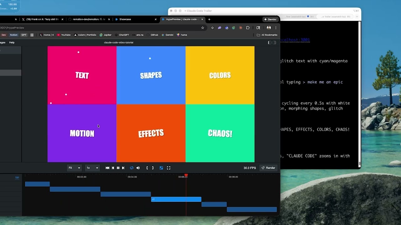Click the 30.0 FPS readout
This screenshot has width=401, height=225.
pyautogui.click(x=250, y=168)
